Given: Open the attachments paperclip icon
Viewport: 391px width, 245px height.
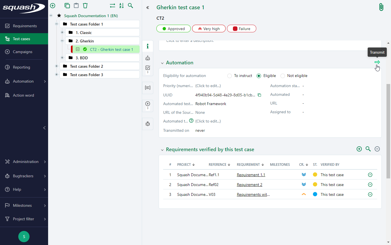Looking at the screenshot, I should pos(381,7).
